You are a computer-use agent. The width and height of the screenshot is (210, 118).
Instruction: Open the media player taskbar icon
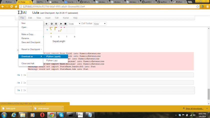tap(32, 115)
